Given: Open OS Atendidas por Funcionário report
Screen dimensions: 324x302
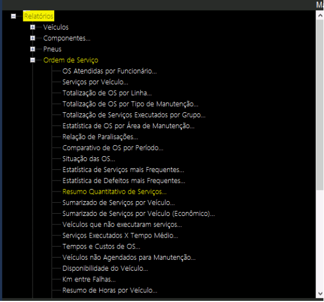Looking at the screenshot, I should click(110, 71).
